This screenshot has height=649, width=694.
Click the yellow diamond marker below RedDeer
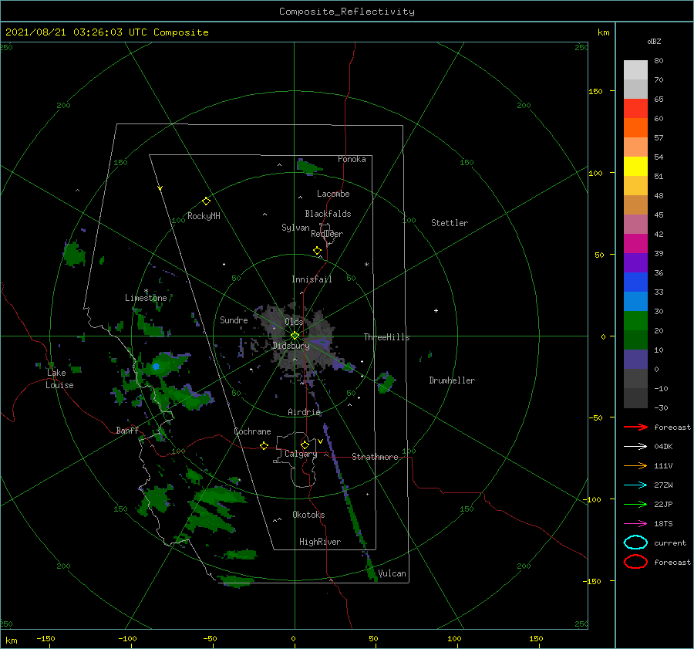coord(317,251)
